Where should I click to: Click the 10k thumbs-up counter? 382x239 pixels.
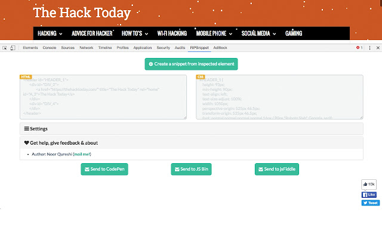click(369, 185)
